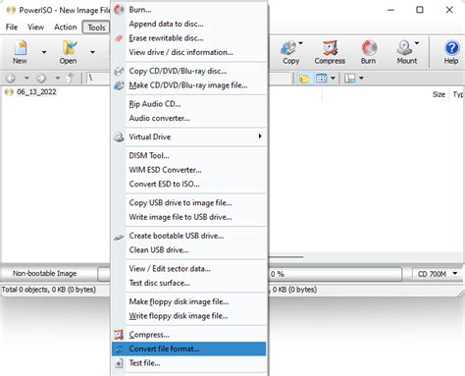Open the Action menu

pyautogui.click(x=66, y=27)
